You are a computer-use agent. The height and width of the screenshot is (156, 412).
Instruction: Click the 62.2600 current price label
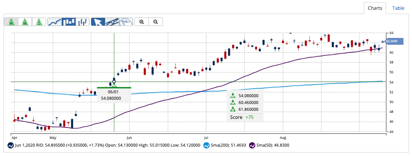[x=394, y=41]
